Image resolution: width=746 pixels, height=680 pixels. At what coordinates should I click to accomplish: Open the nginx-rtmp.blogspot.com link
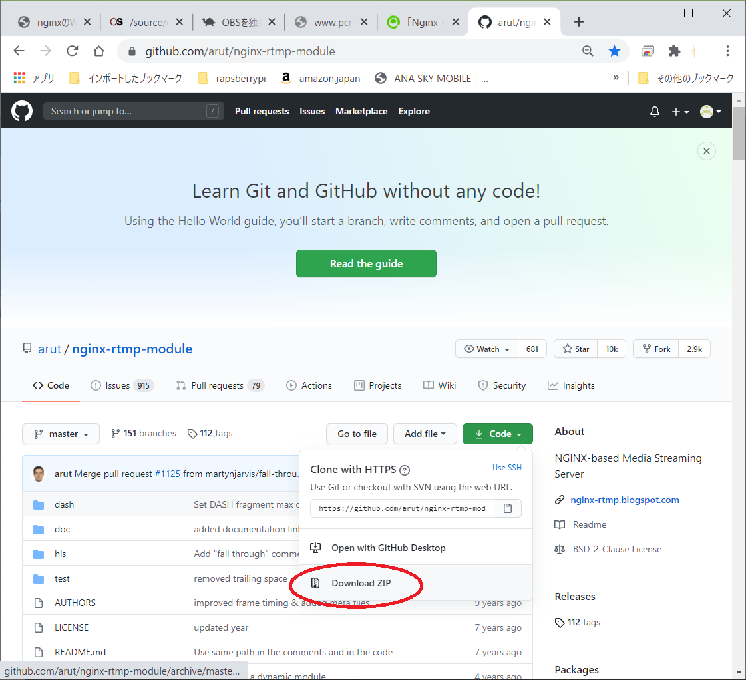(x=625, y=499)
